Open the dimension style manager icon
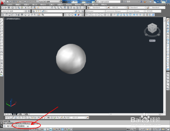Screen dimensions: 170x131 click(108, 7)
